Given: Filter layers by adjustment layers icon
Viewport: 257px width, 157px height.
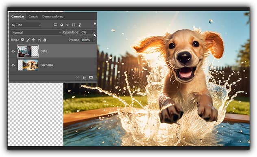Looking at the screenshot, I should (61, 25).
